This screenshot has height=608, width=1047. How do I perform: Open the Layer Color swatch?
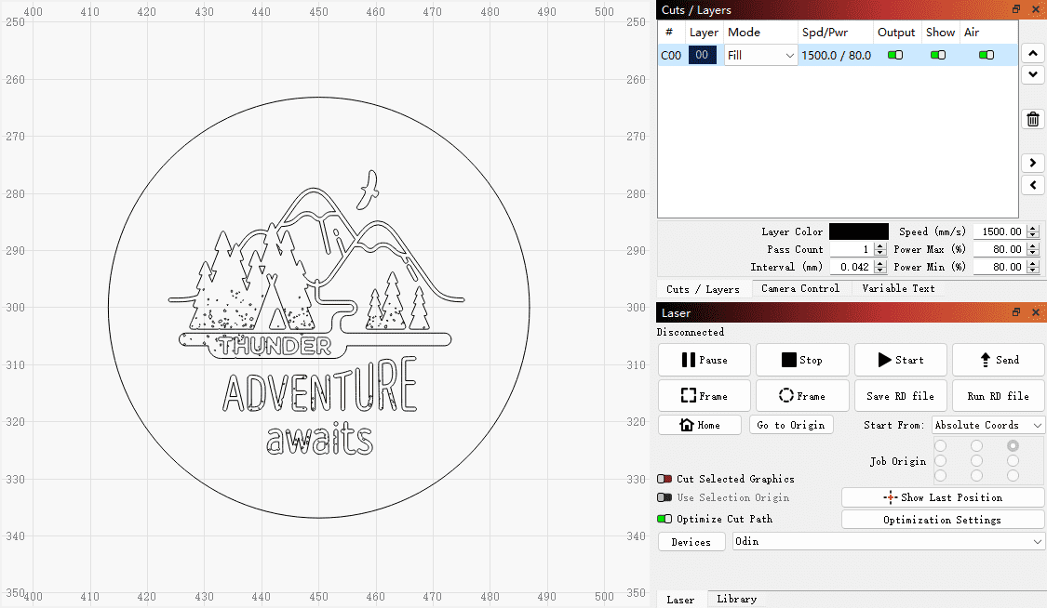pyautogui.click(x=859, y=231)
